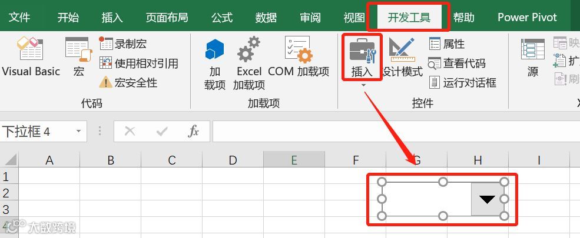Switch to the 公式 formulas tab
Image resolution: width=580 pixels, height=238 pixels.
[x=221, y=17]
